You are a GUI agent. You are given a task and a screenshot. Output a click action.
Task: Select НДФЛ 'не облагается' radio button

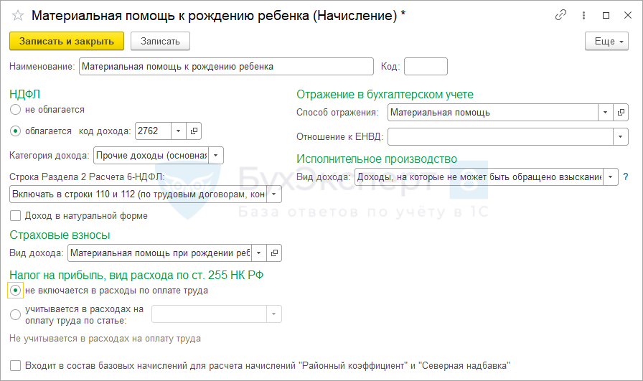click(15, 110)
